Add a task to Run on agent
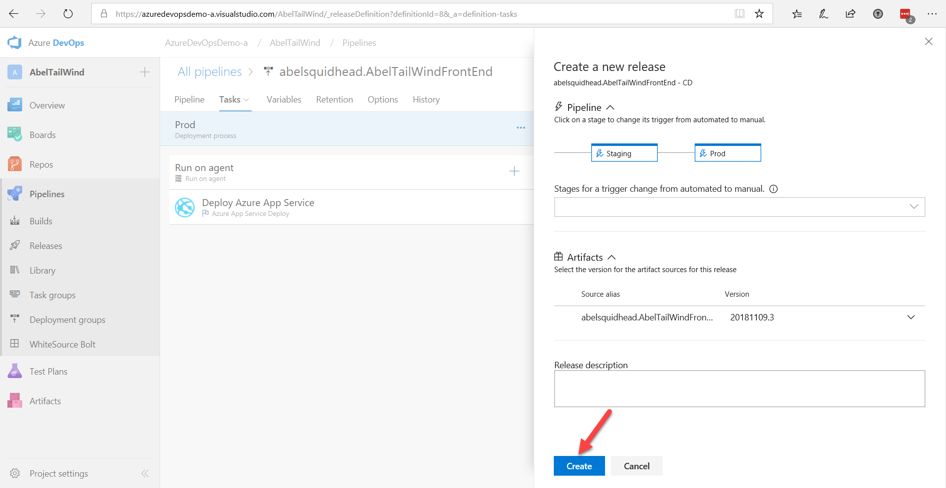946x488 pixels. 514,171
